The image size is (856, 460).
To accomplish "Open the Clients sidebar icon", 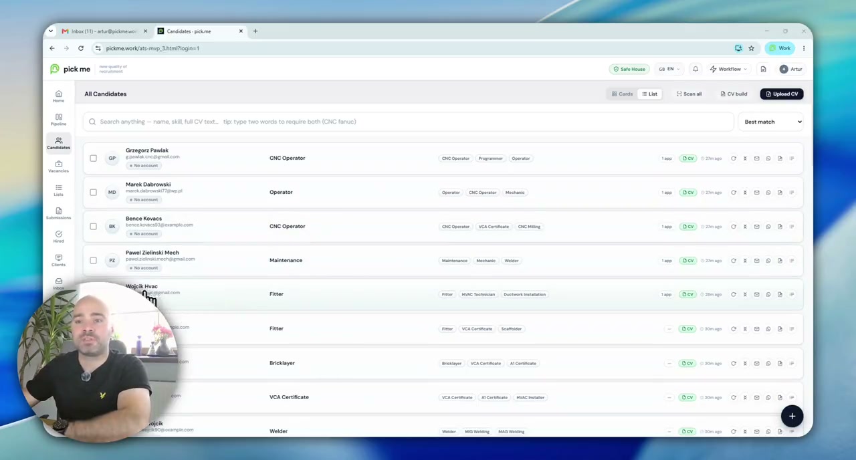I will coord(58,260).
